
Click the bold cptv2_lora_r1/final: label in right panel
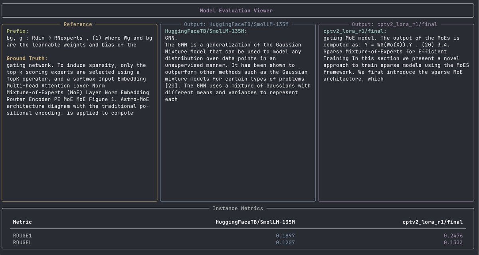[355, 31]
